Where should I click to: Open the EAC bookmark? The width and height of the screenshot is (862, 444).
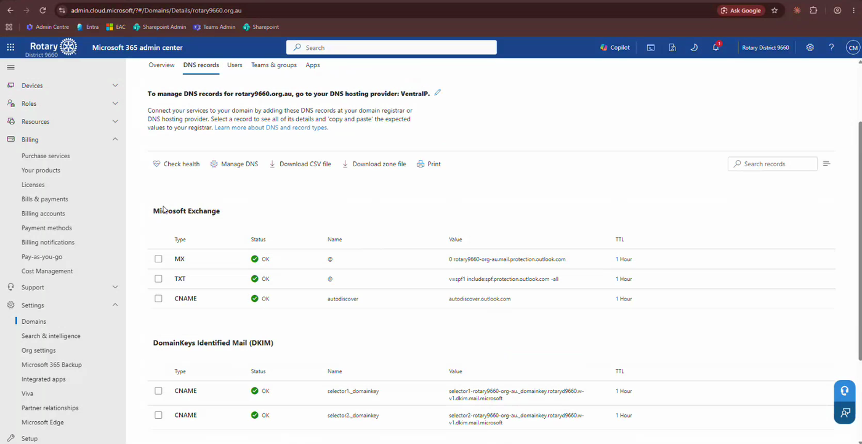tap(116, 27)
